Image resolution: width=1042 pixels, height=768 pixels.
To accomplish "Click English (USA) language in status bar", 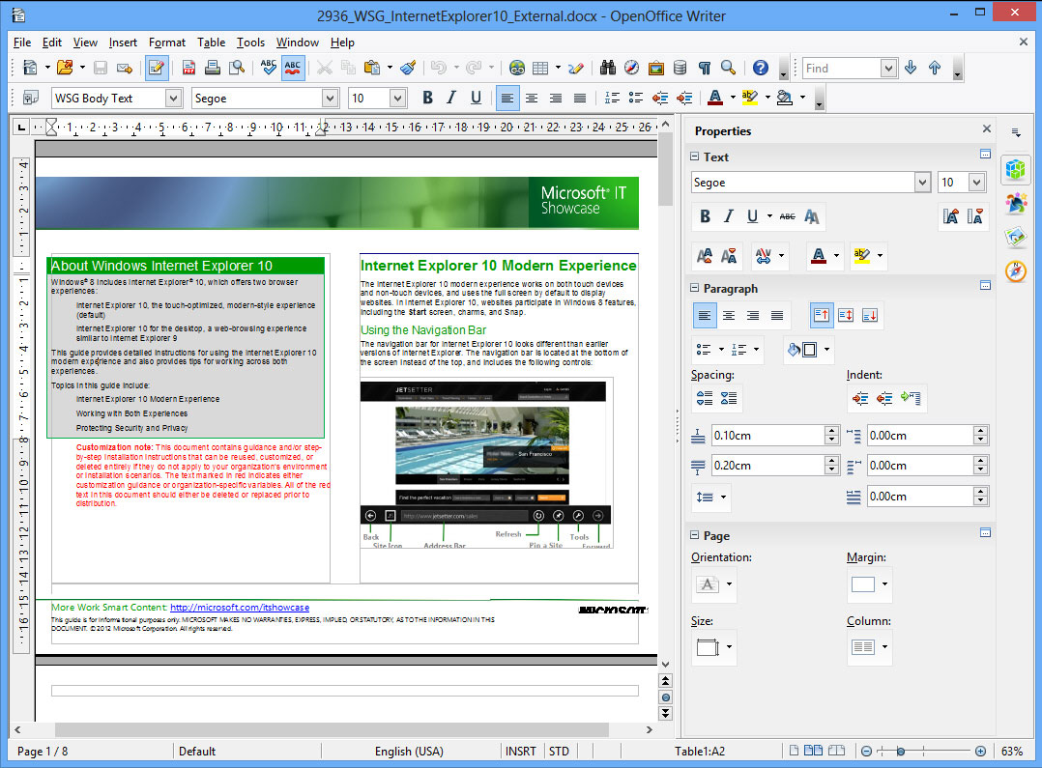I will (409, 752).
